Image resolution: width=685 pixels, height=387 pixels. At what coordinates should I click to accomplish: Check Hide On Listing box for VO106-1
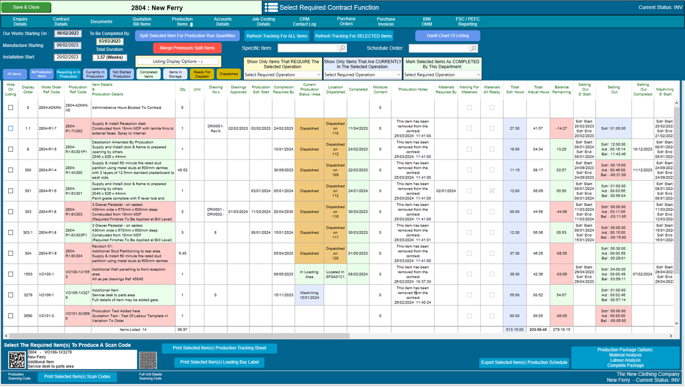pyautogui.click(x=11, y=295)
